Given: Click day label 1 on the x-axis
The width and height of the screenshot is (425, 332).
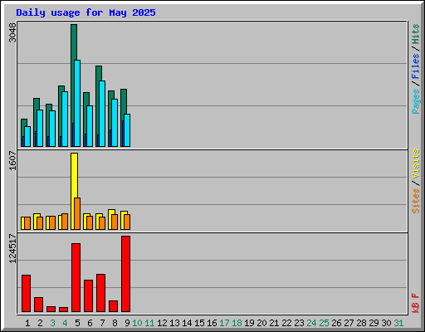Looking at the screenshot, I should [27, 323].
